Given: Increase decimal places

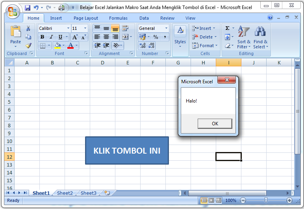Looking at the screenshot, I should tap(143, 46).
